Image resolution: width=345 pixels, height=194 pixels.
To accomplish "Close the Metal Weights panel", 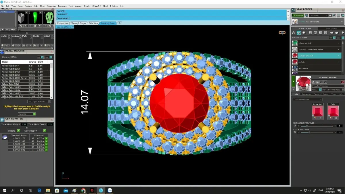I will 52,52.
